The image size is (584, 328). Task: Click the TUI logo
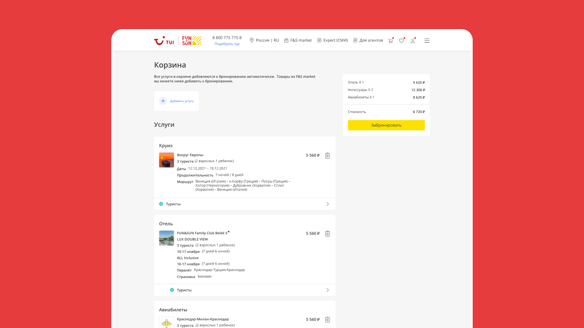(x=164, y=41)
